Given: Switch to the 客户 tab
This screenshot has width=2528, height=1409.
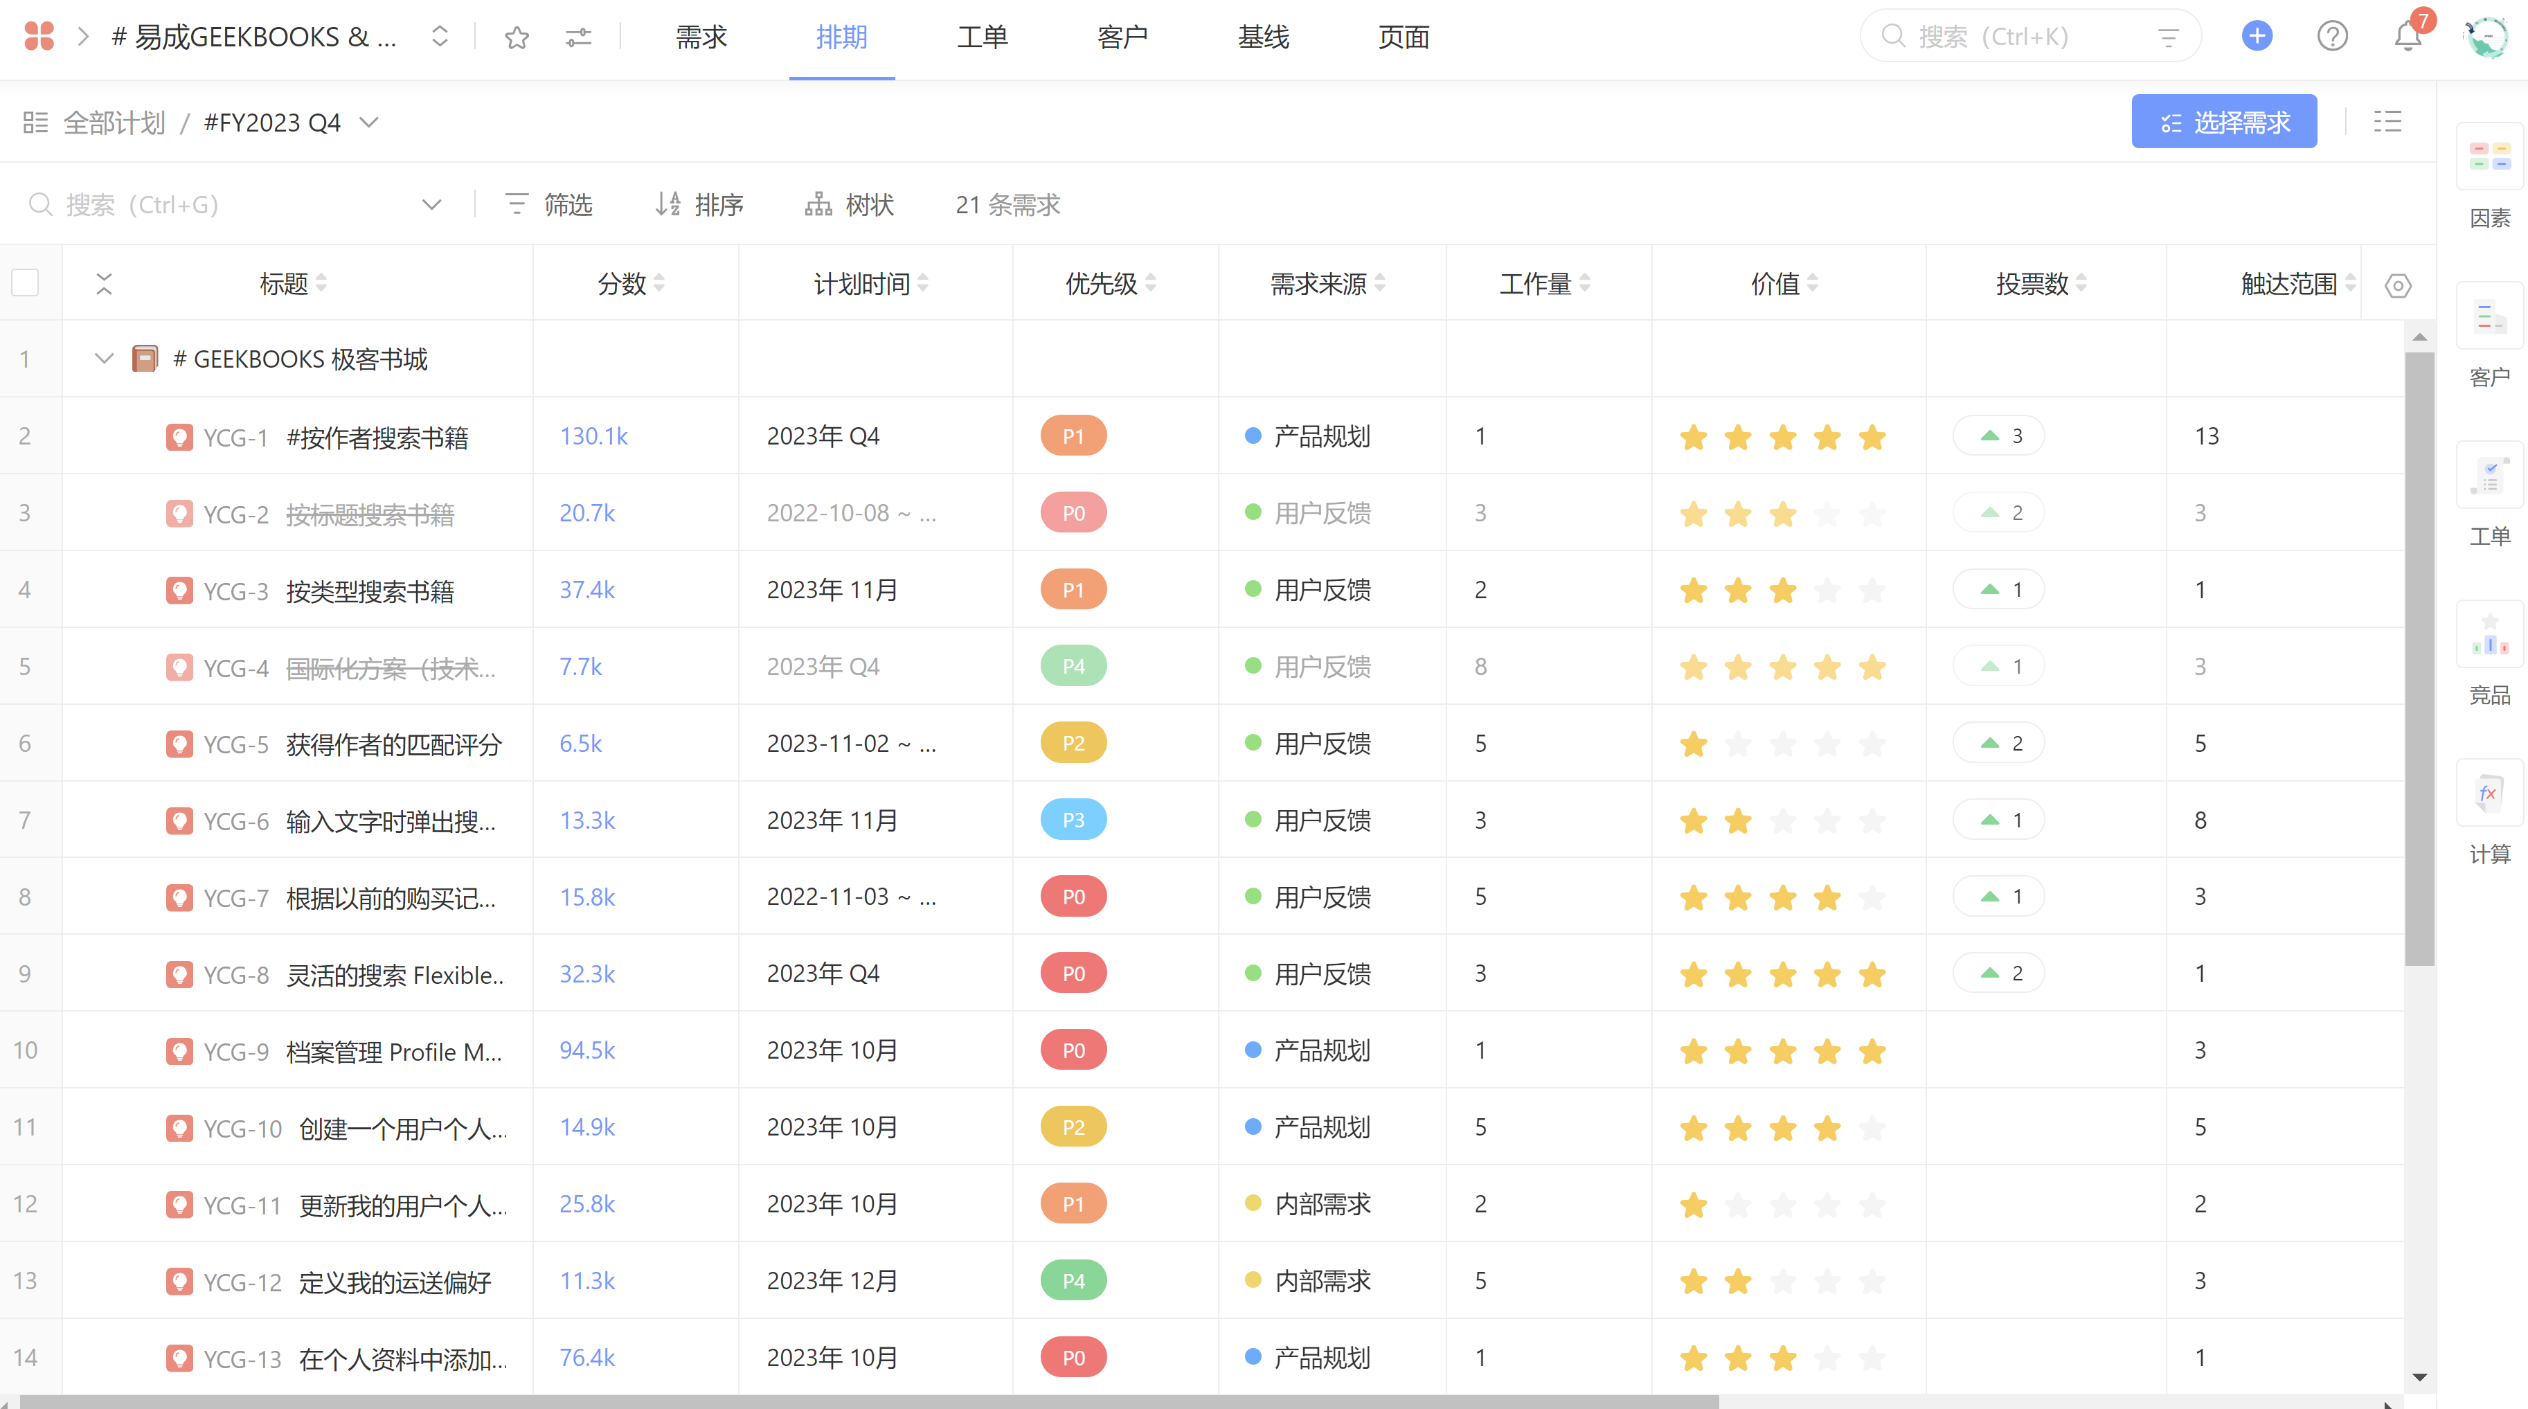Looking at the screenshot, I should pos(1122,37).
